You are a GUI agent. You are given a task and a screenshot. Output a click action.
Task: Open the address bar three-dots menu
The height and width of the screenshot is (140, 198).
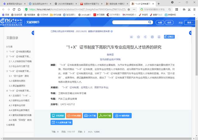point(134,9)
